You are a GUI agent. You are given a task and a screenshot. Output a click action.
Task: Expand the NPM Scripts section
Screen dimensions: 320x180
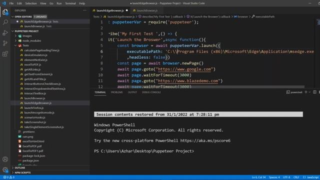[12, 172]
